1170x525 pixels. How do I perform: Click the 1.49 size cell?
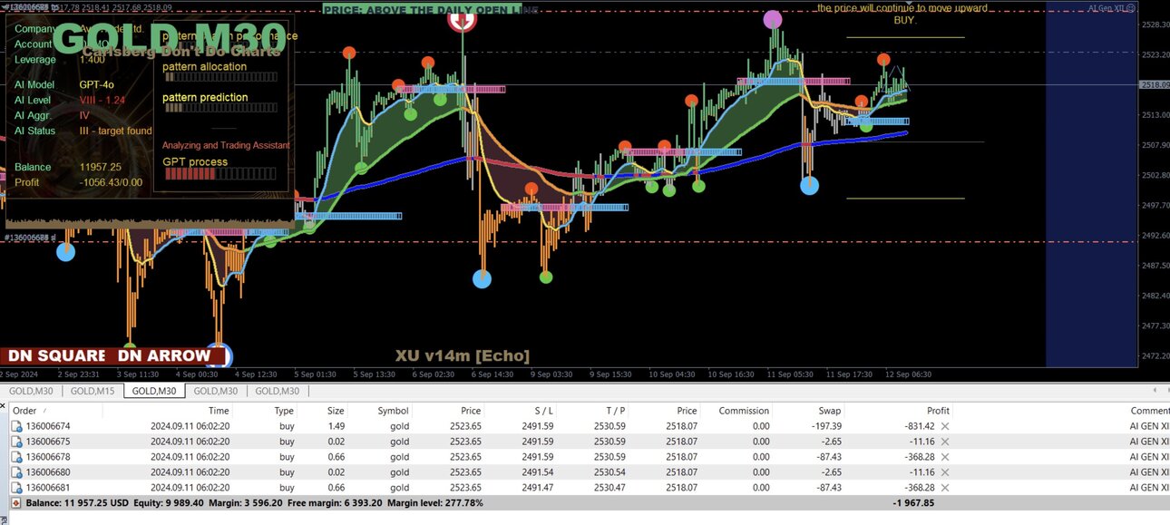coord(336,426)
